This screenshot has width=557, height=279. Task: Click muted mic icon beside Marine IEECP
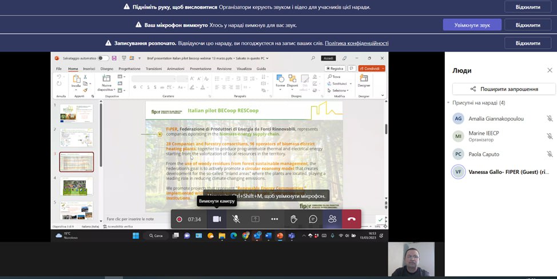(x=550, y=136)
